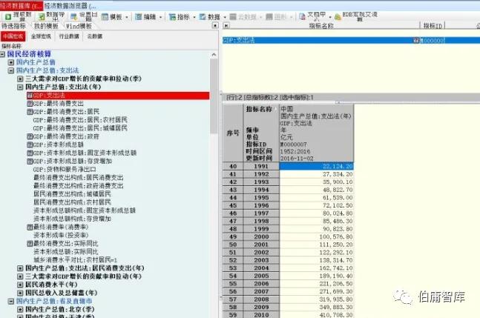
Task: Select the GDP:支出法 row in indicator list
Action: 351,40
